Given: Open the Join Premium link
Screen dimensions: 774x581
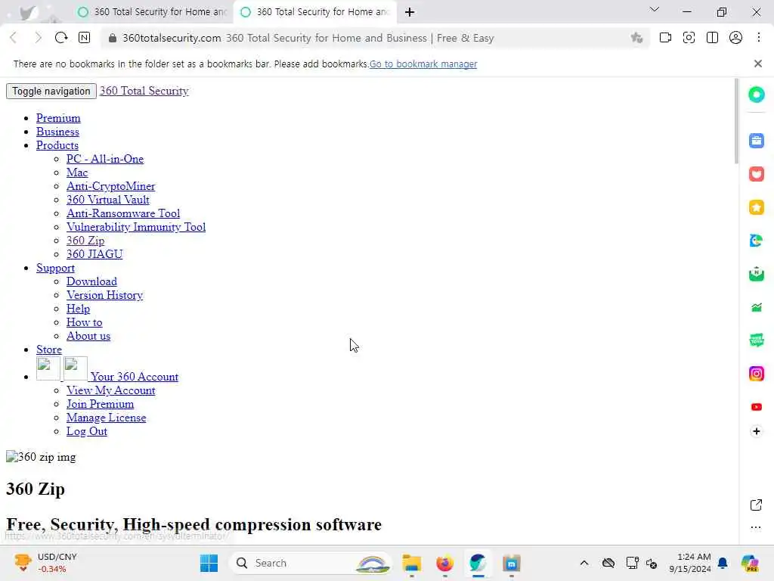Looking at the screenshot, I should [x=101, y=404].
